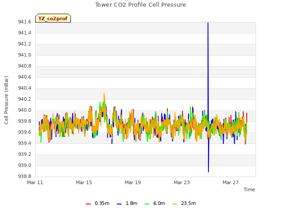Click the 941.2 y-axis tick label
The width and height of the screenshot is (282, 212).
point(25,44)
